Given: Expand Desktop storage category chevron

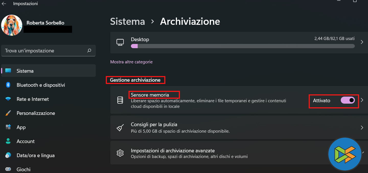Looking at the screenshot, I should point(362,42).
